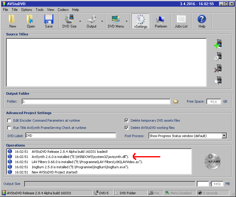Expand the DVD Menu dropdown arrow
The height and width of the screenshot is (197, 236).
126,21
